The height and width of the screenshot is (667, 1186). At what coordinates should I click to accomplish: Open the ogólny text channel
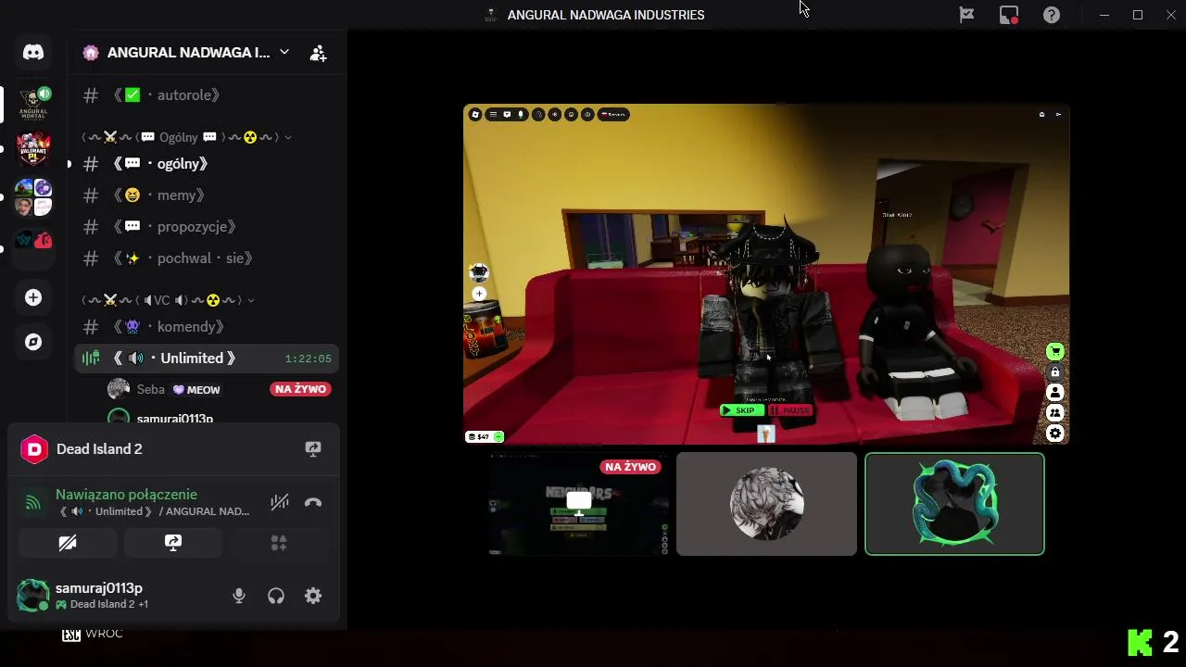click(x=206, y=164)
